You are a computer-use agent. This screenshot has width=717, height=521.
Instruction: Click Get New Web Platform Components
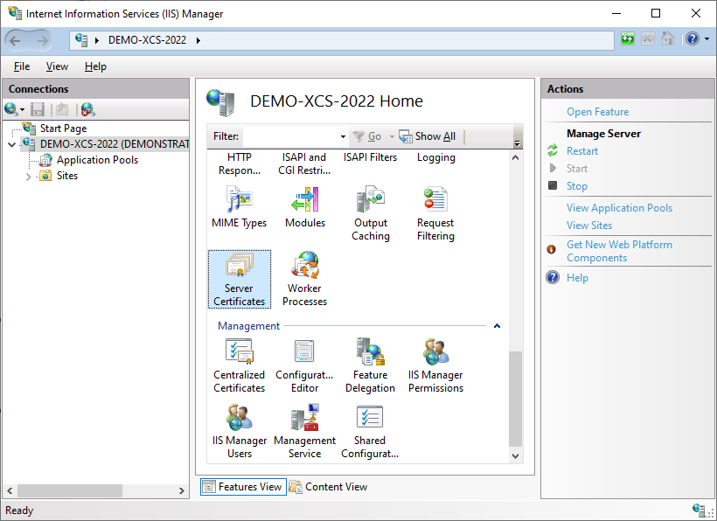[x=619, y=251]
